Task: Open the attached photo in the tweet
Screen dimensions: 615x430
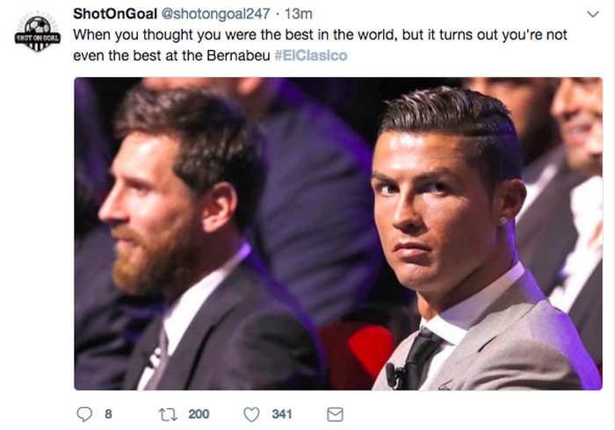Action: [x=338, y=233]
